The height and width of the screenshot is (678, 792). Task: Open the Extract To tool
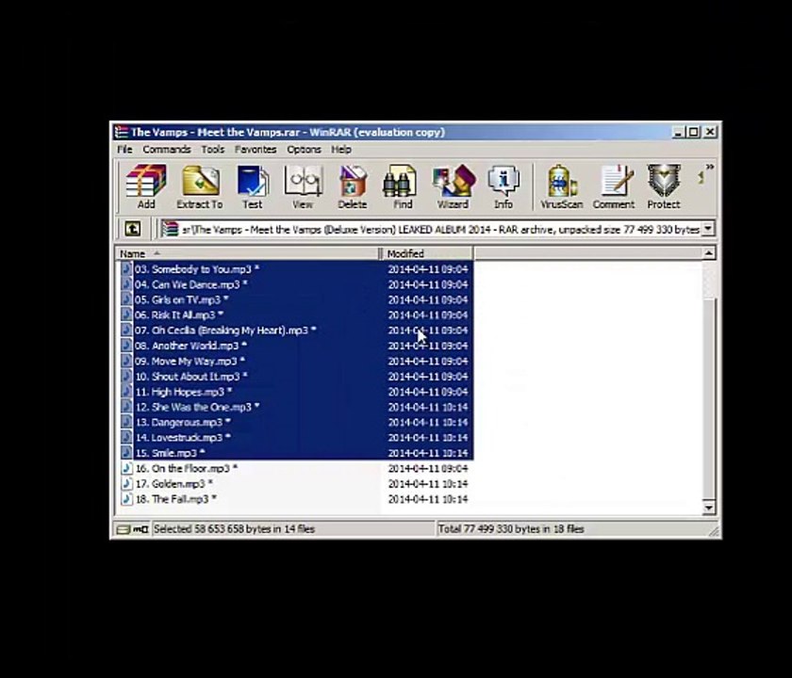coord(200,186)
